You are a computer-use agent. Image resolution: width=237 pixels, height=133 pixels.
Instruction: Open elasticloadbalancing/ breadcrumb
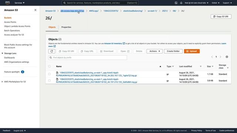point(133,11)
